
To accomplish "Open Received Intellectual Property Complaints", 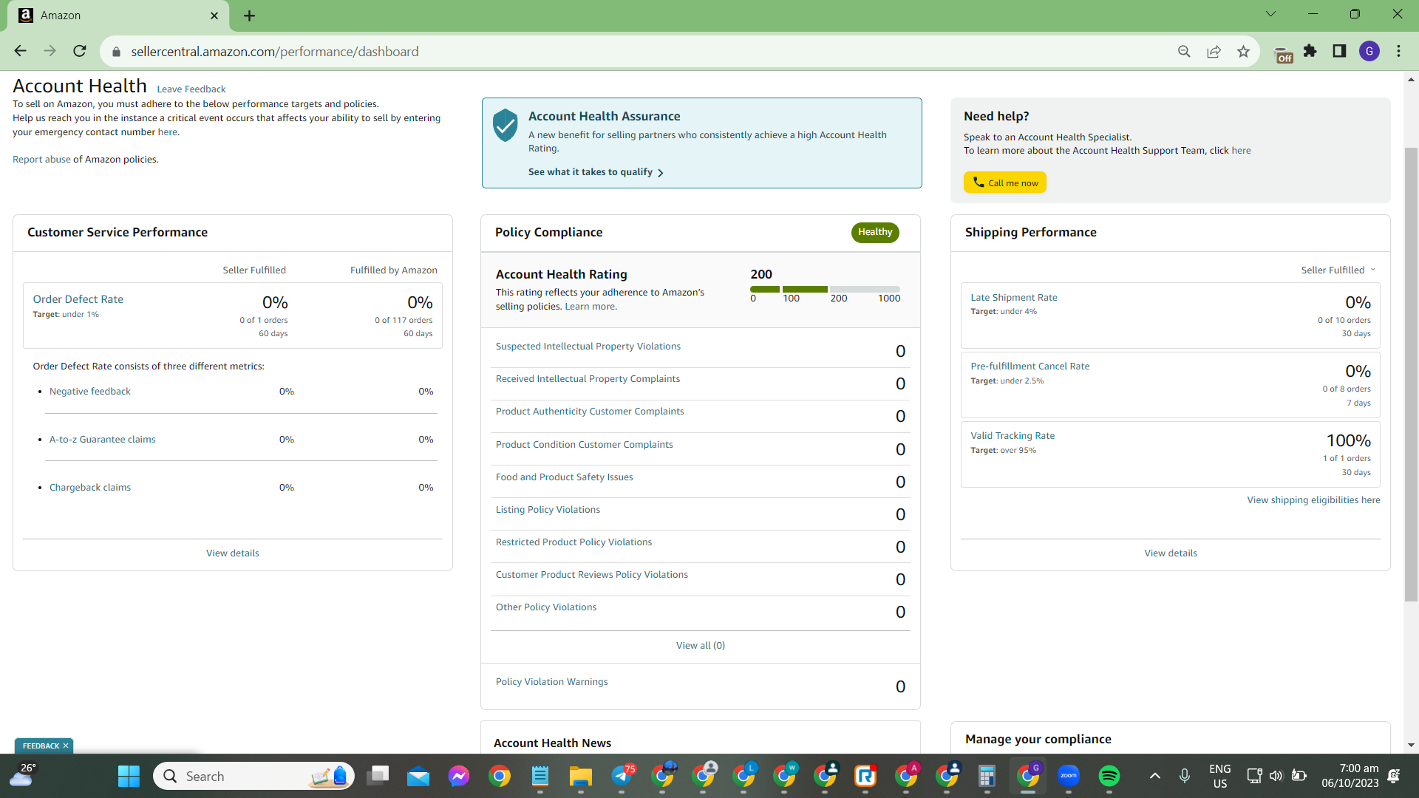I will click(x=588, y=379).
